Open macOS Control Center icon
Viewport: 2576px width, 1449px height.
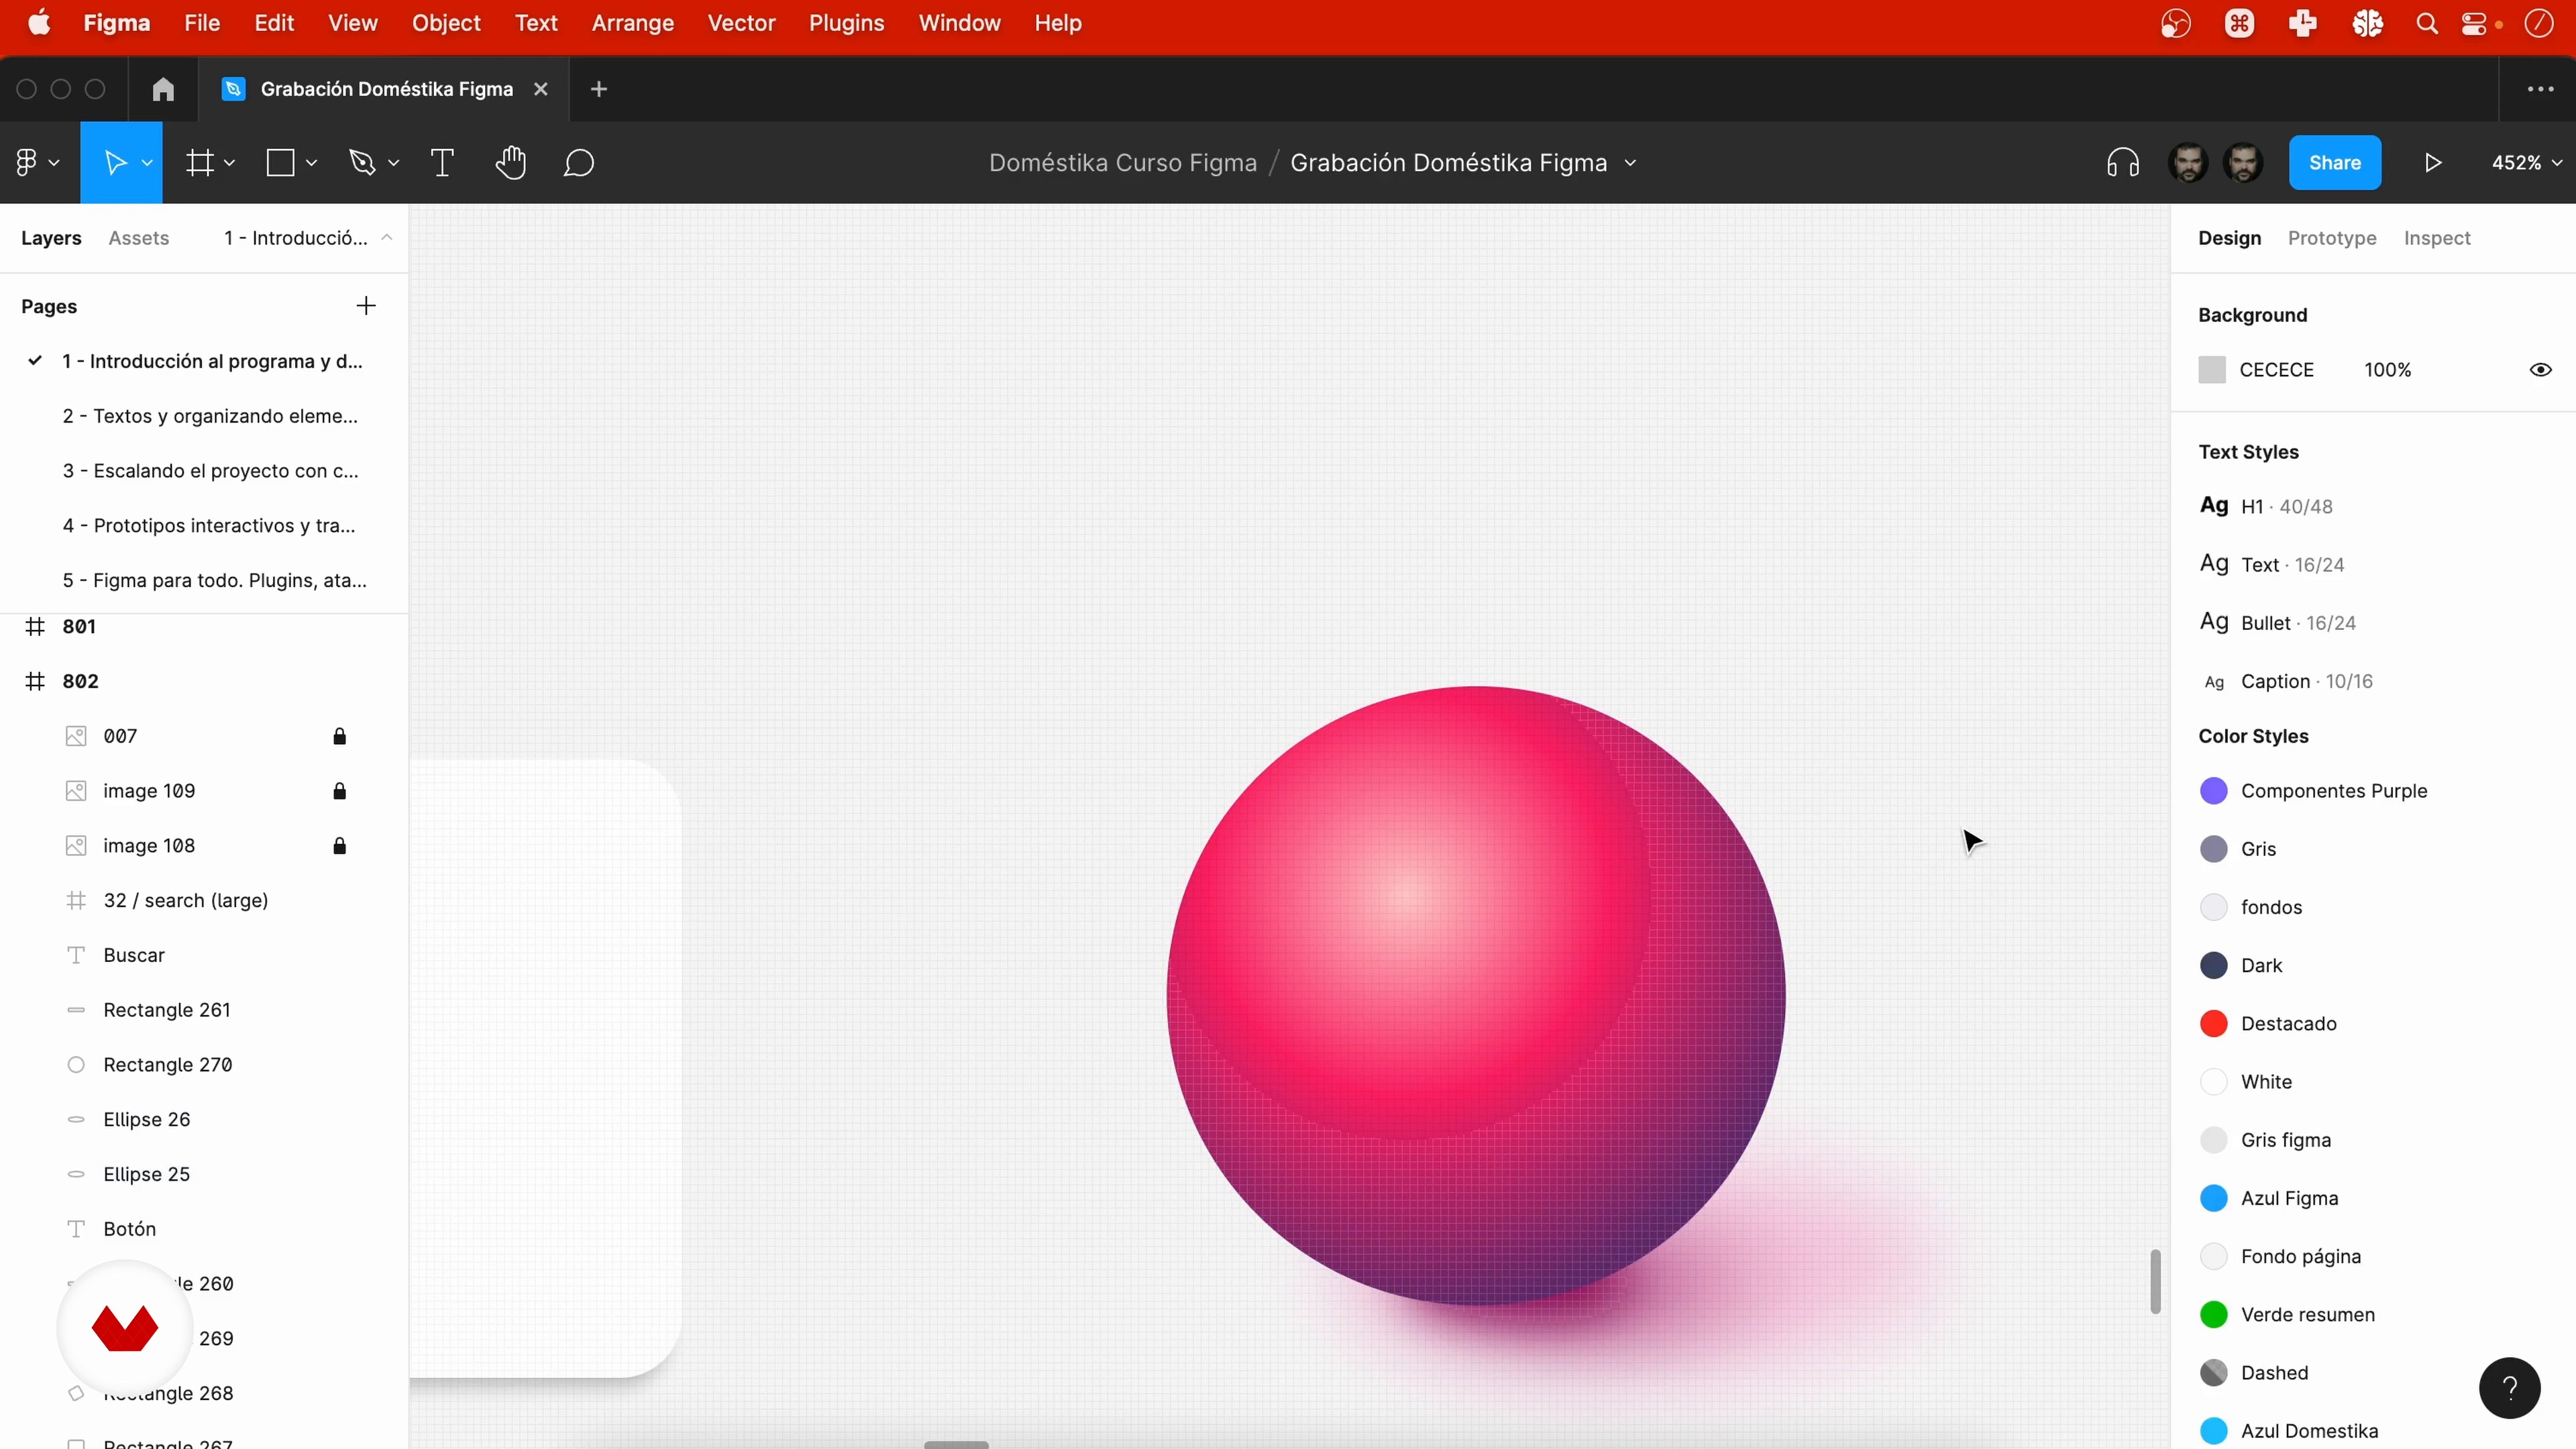pyautogui.click(x=2474, y=23)
